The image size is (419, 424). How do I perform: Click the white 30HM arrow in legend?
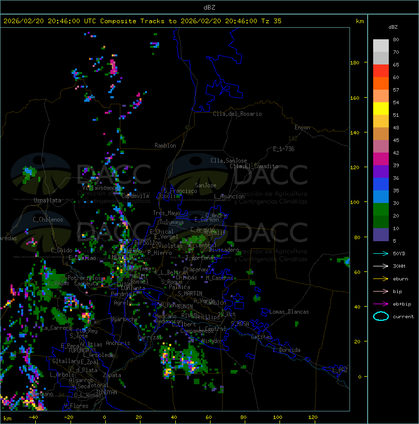(381, 266)
